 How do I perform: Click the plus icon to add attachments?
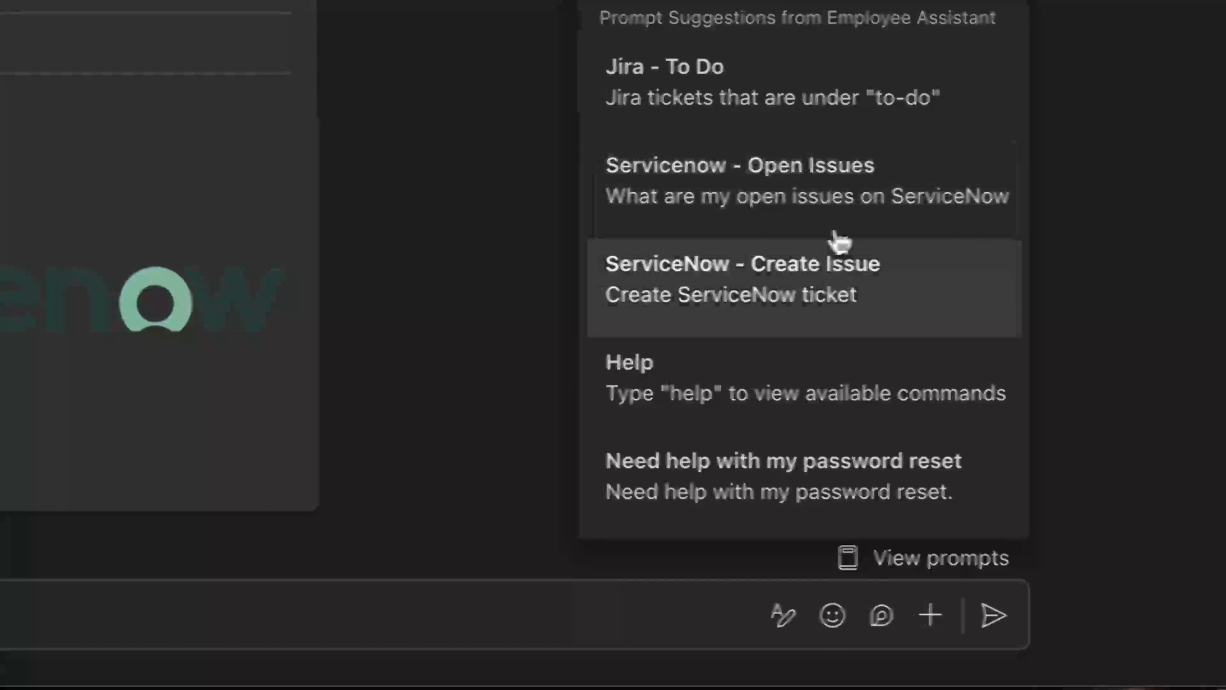[929, 615]
